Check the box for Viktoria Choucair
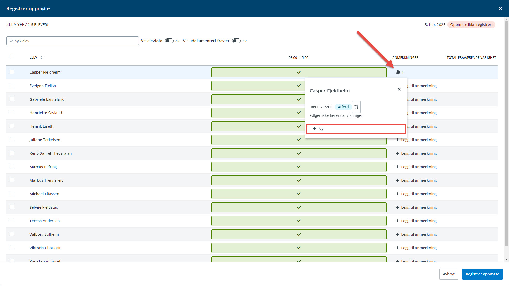Image resolution: width=509 pixels, height=286 pixels. [12, 247]
